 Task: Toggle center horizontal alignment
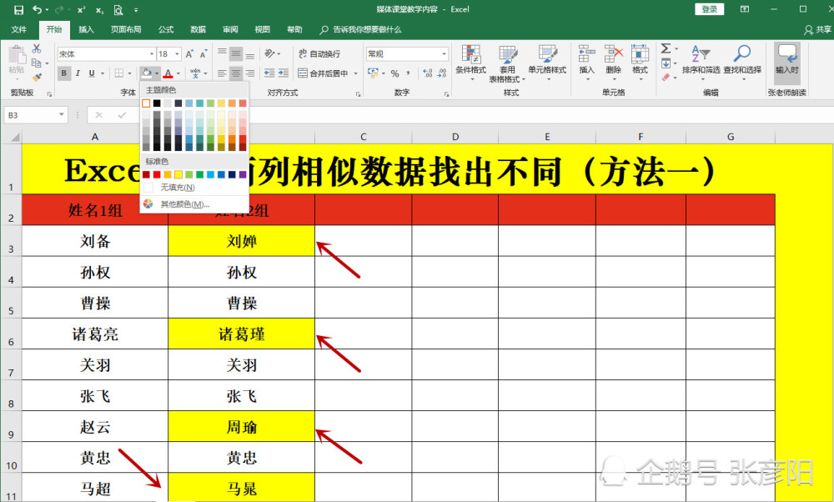[x=236, y=73]
